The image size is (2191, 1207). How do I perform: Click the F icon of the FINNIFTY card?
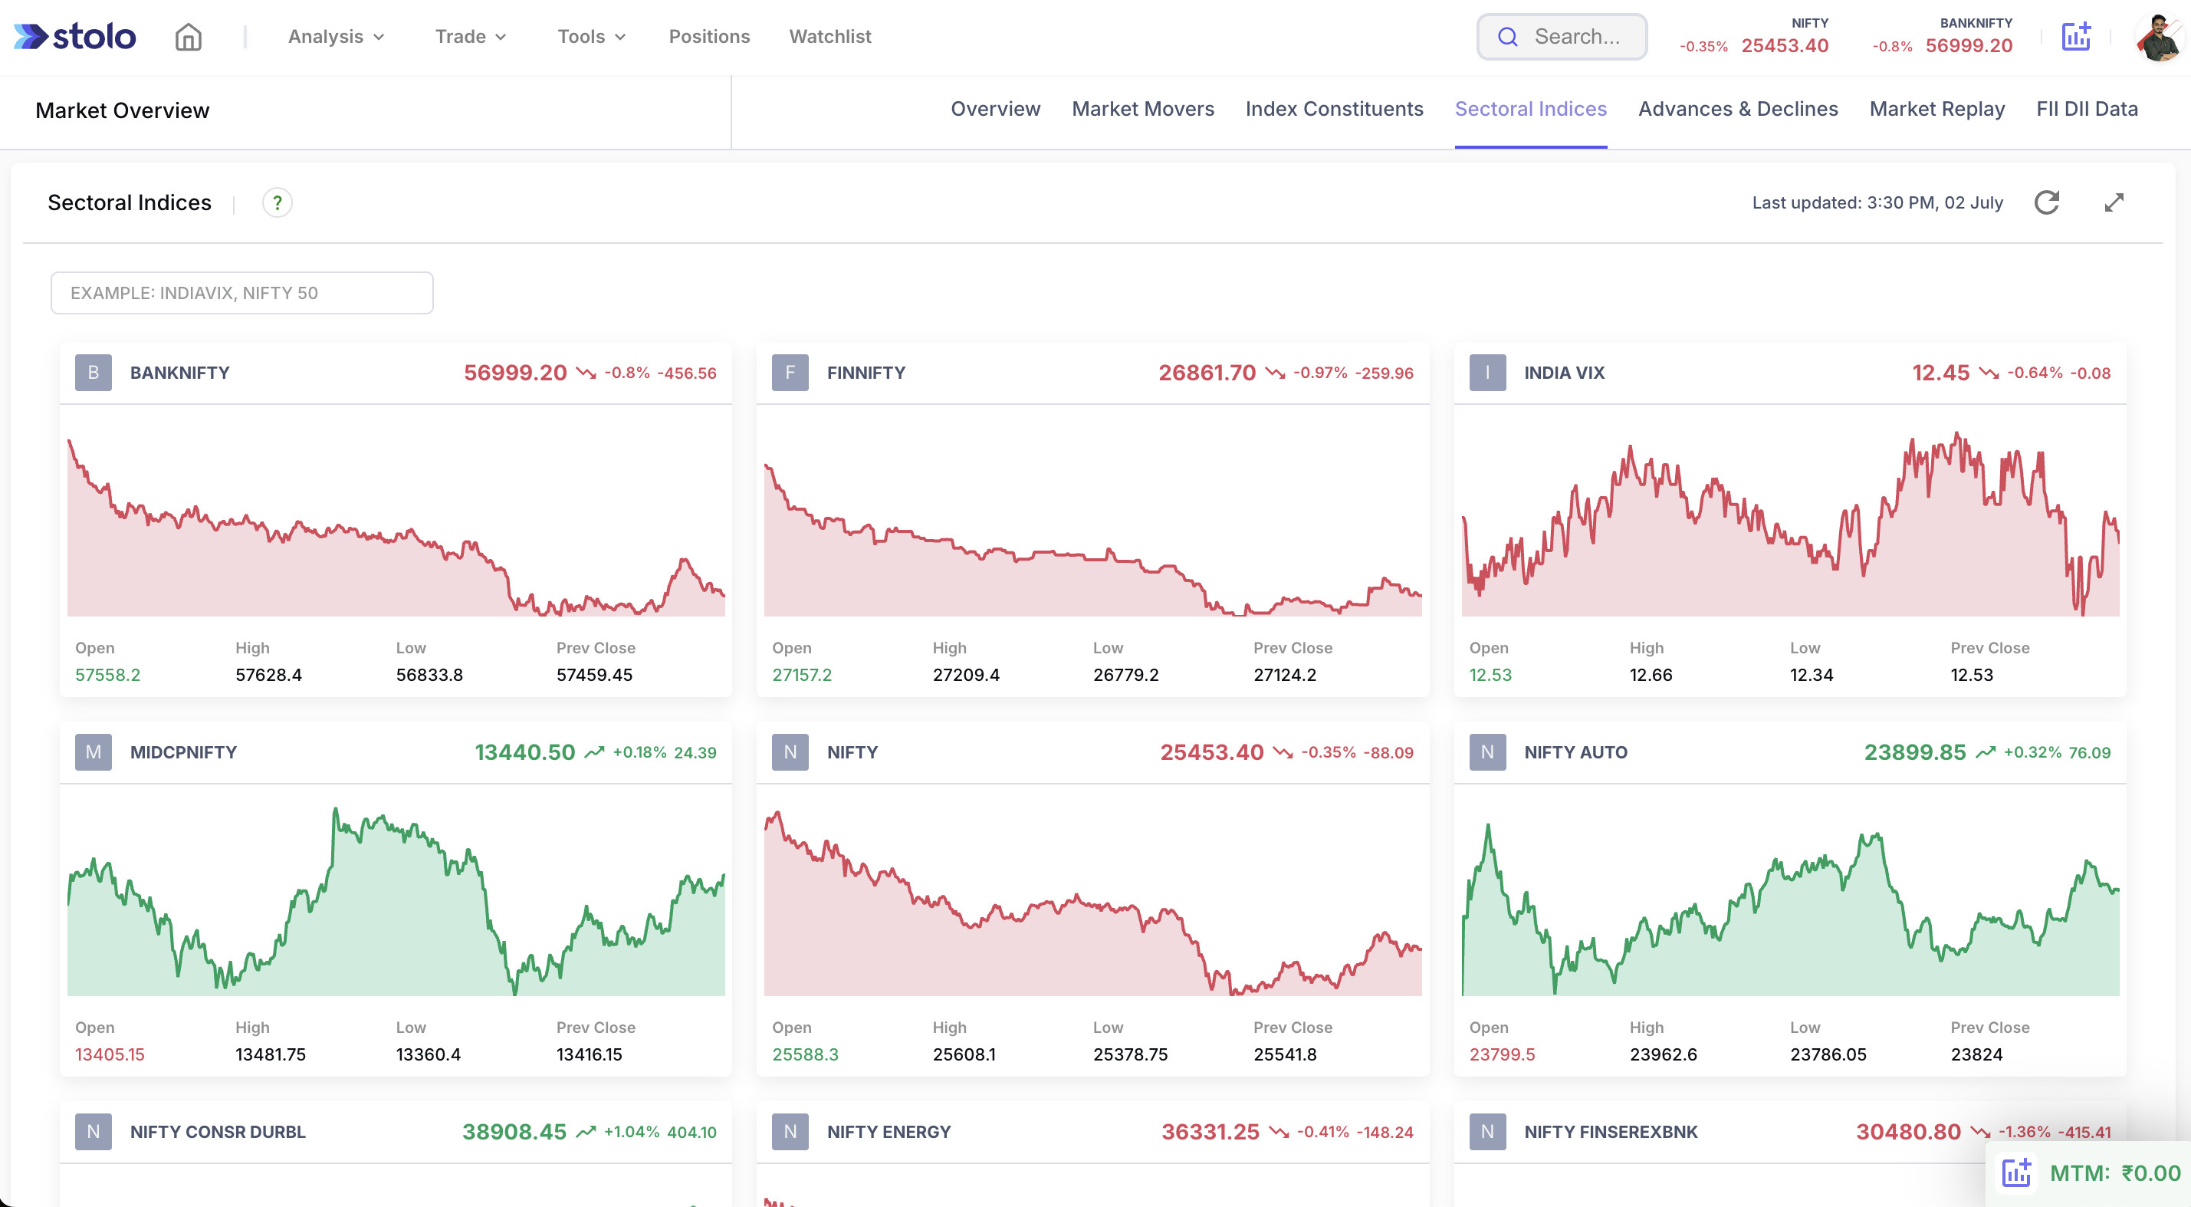click(790, 373)
